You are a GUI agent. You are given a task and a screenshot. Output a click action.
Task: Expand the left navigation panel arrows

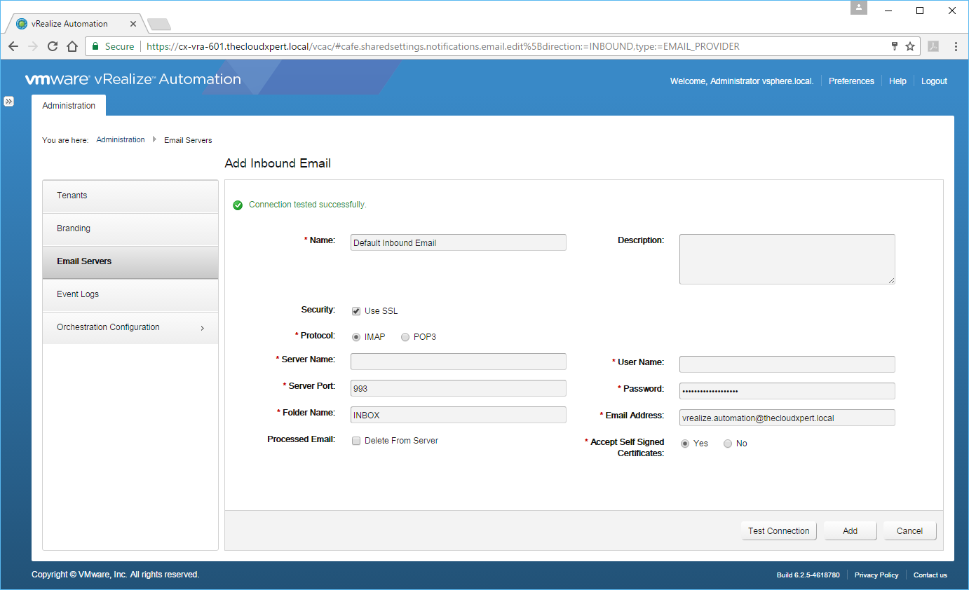9,102
